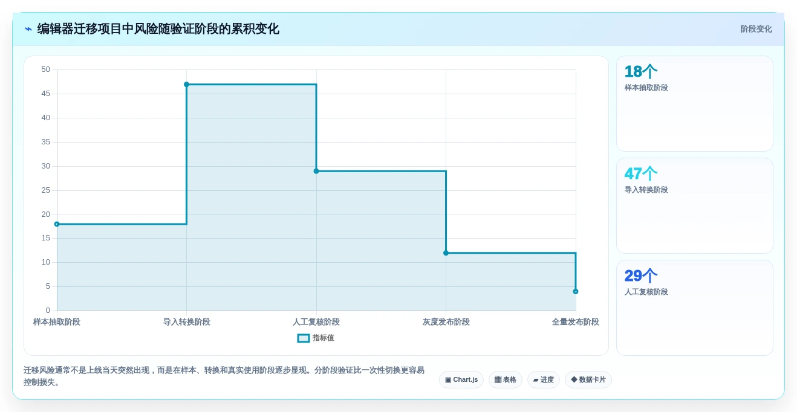The width and height of the screenshot is (797, 412).
Task: Select the 进度 tag chip
Action: [544, 379]
